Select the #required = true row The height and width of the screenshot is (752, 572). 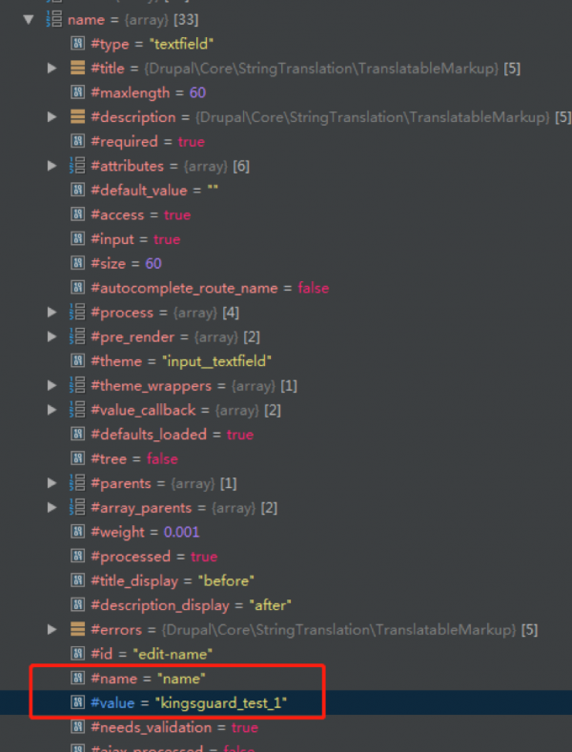tap(148, 141)
